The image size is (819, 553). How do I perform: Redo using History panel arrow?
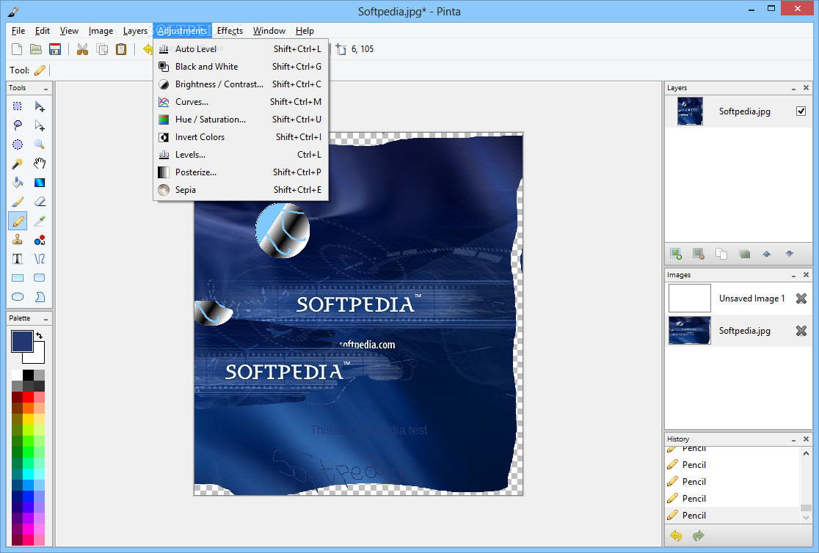(x=699, y=536)
